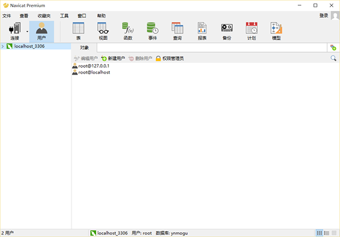Click the status bar text 用户: root
The height and width of the screenshot is (237, 340).
[x=142, y=233]
